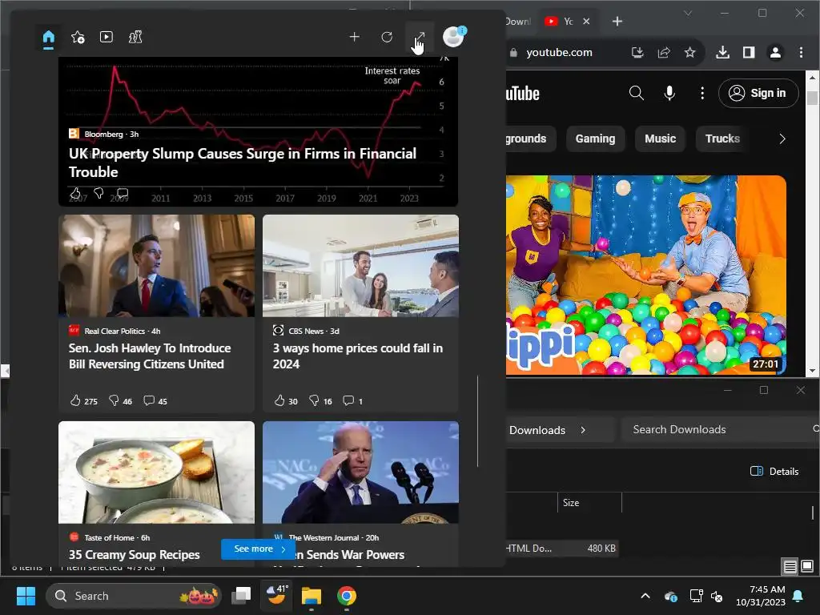The height and width of the screenshot is (615, 820).
Task: Click the Search Downloads field
Action: pyautogui.click(x=719, y=429)
